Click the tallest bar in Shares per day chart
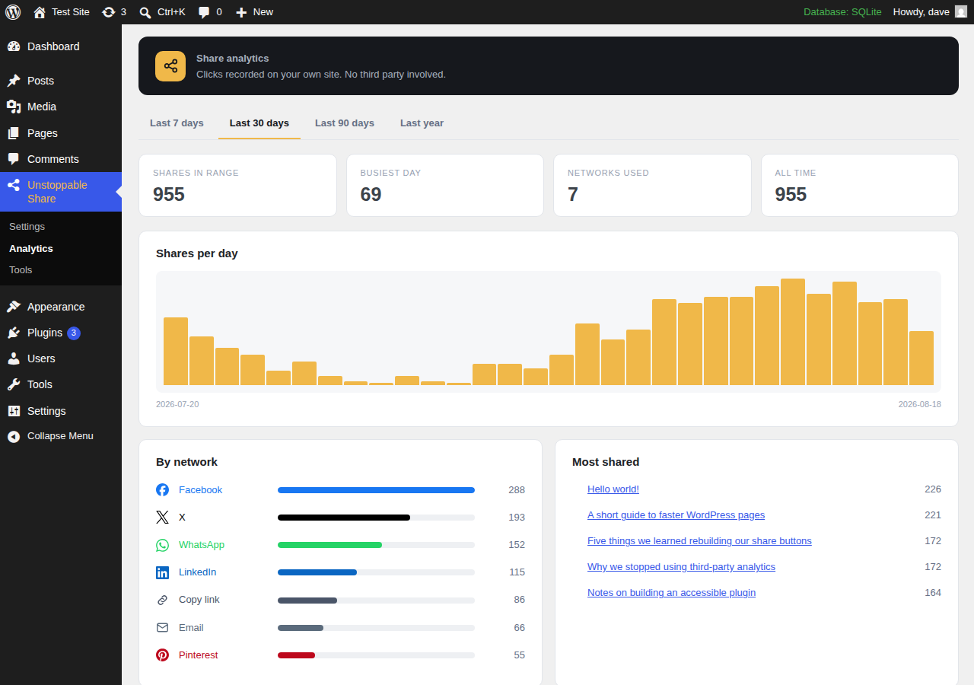 (793, 332)
